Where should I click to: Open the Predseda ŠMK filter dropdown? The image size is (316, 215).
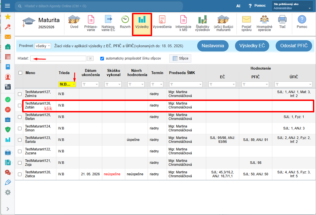(186, 84)
